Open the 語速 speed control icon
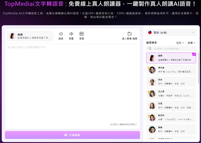Image resolution: width=201 pixels, height=143 pixels. click(x=61, y=34)
